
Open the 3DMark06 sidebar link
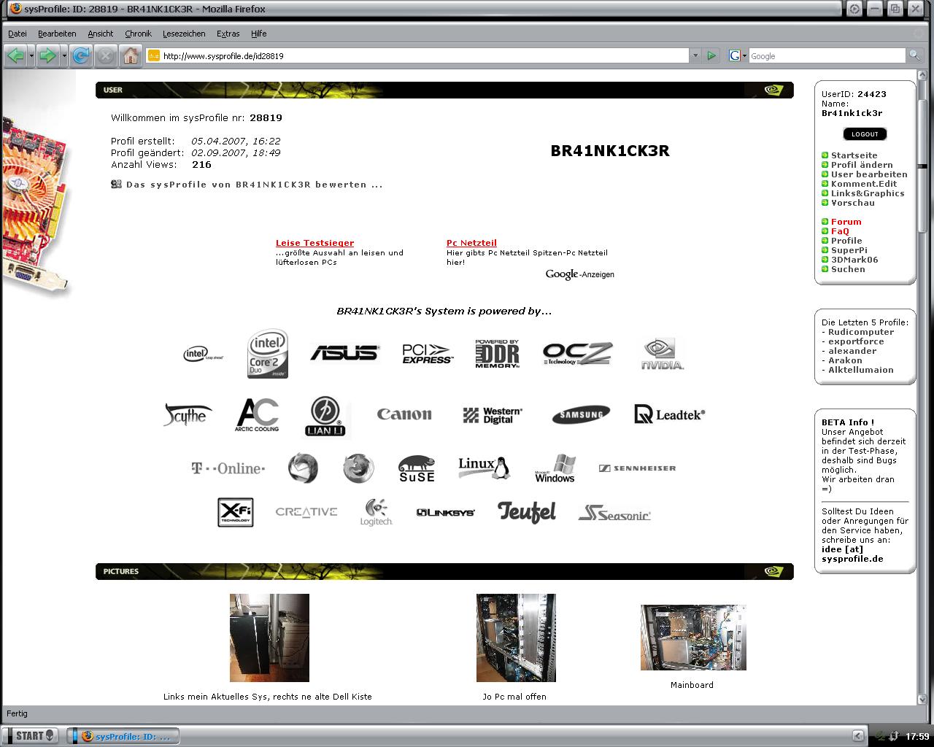[x=854, y=260]
